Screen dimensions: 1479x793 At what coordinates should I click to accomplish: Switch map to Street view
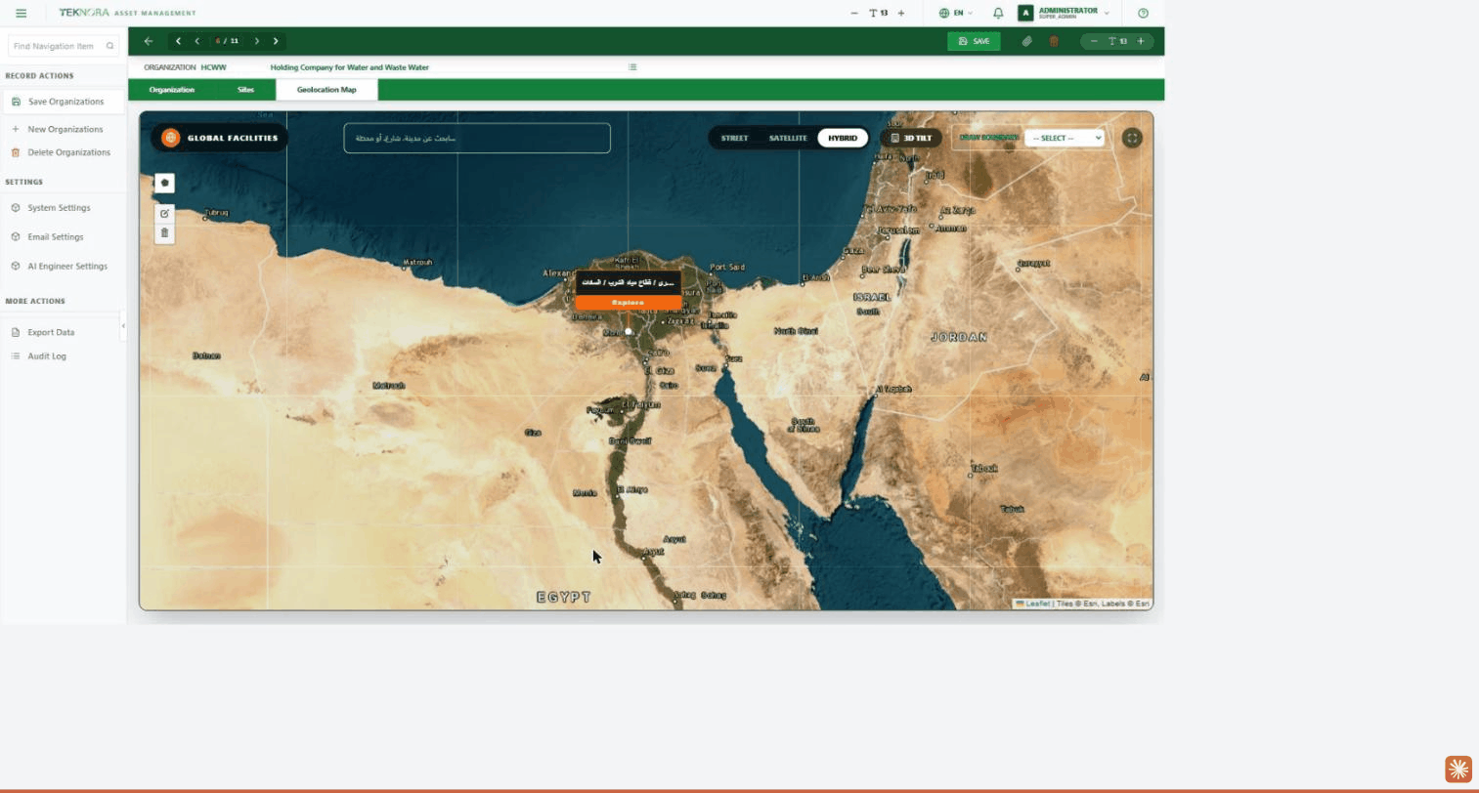click(x=734, y=138)
